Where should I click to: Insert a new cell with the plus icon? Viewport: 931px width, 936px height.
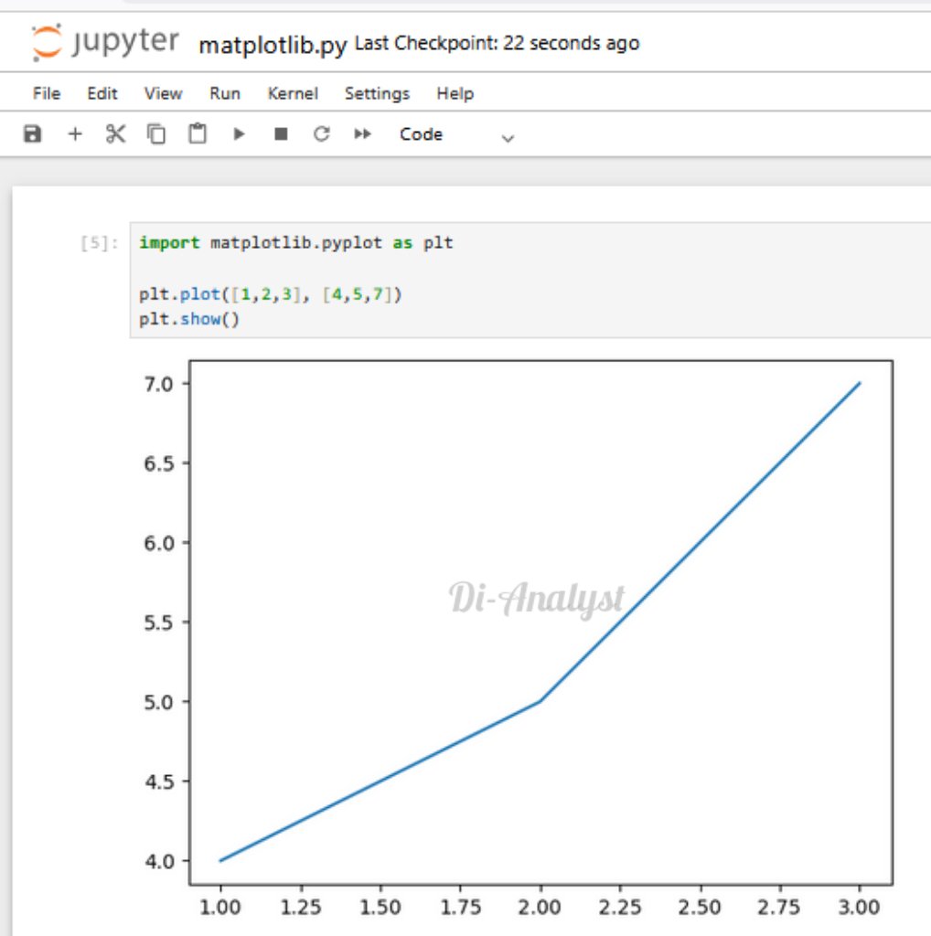click(x=75, y=133)
